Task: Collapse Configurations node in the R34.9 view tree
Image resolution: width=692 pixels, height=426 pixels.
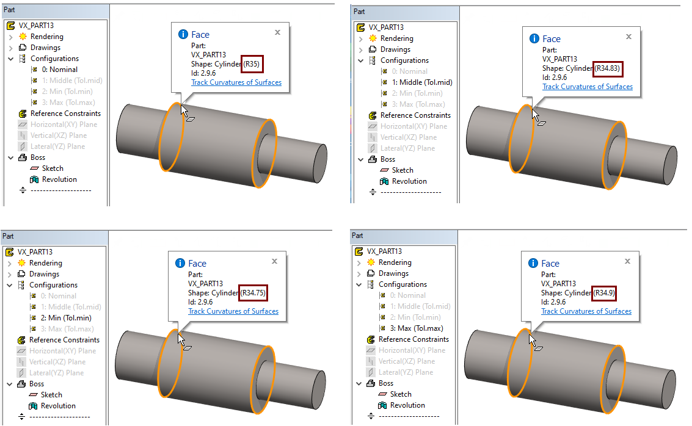Action: (359, 284)
